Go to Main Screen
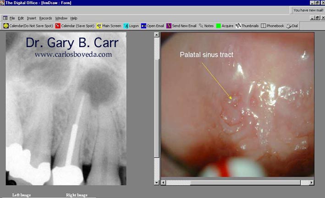This screenshot has height=198, width=325. pyautogui.click(x=109, y=26)
